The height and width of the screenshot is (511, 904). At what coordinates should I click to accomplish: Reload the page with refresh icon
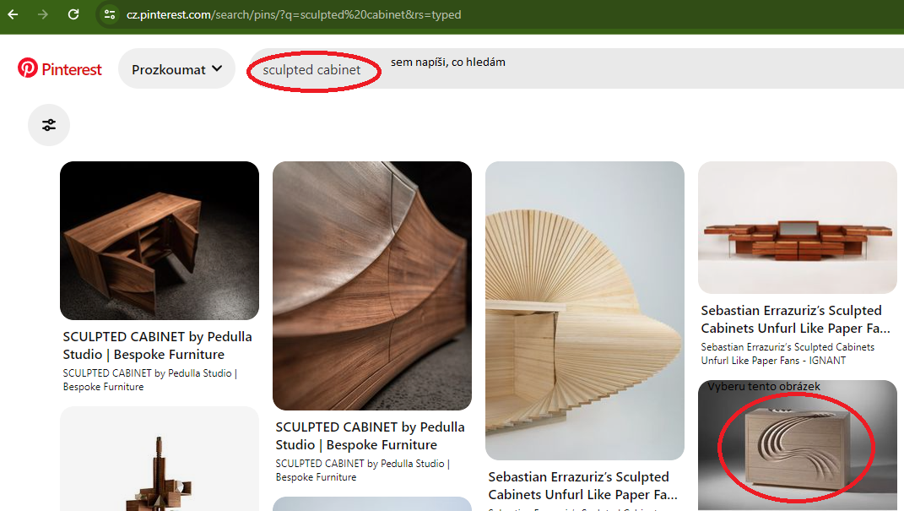point(73,14)
